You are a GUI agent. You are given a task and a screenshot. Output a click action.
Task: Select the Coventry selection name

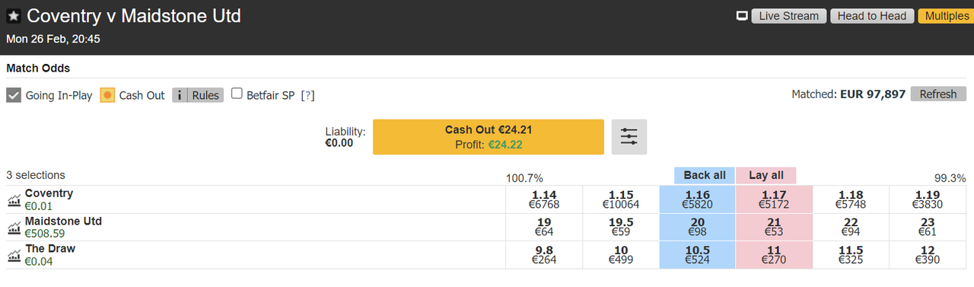coord(49,193)
